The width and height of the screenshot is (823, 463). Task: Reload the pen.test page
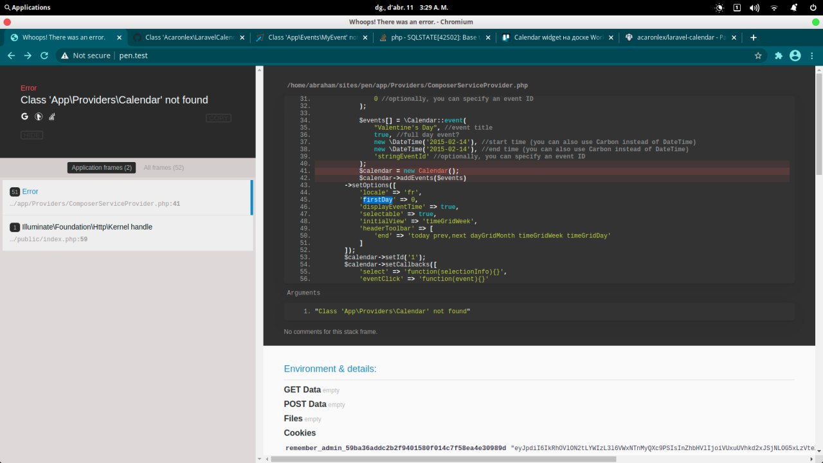point(44,55)
